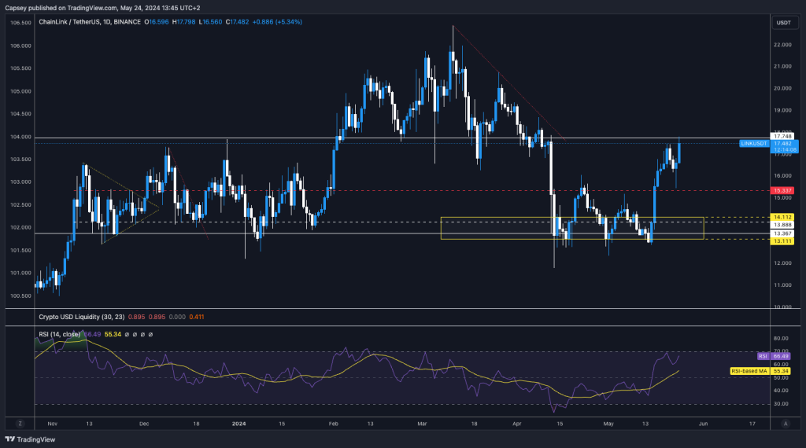Click the red 15.337 price label
This screenshot has width=806, height=448.
point(782,190)
